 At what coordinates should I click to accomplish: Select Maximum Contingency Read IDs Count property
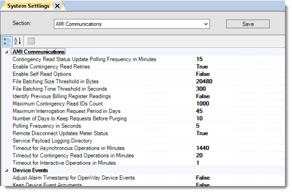click(x=58, y=103)
